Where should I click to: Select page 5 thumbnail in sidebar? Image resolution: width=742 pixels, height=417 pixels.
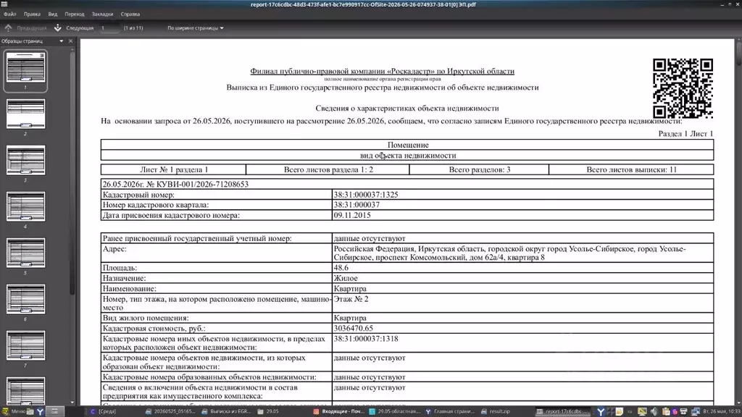click(26, 253)
